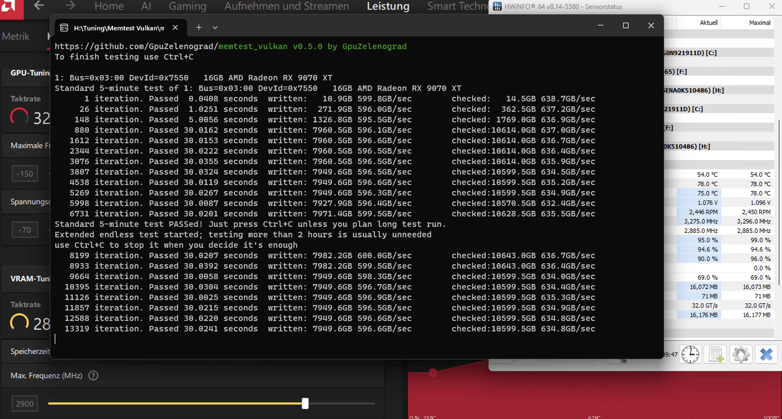Click the yellow VRAM Taktrate gauge
Image resolution: width=782 pixels, height=419 pixels.
(x=19, y=322)
